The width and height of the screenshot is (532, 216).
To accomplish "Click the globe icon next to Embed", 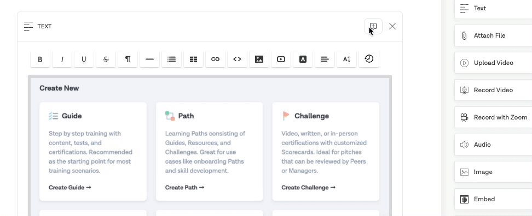I will (x=464, y=199).
